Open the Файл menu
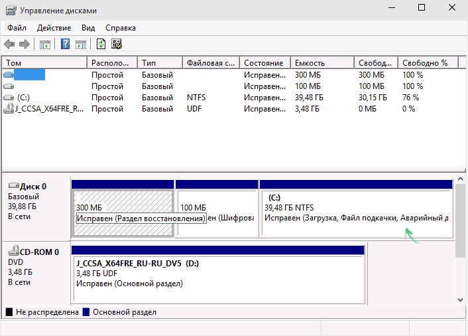This screenshot has width=468, height=336. point(17,28)
